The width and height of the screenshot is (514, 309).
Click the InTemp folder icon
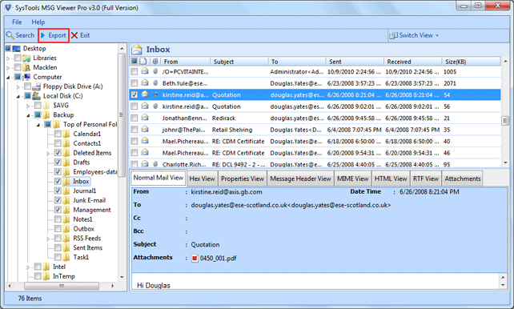46,276
